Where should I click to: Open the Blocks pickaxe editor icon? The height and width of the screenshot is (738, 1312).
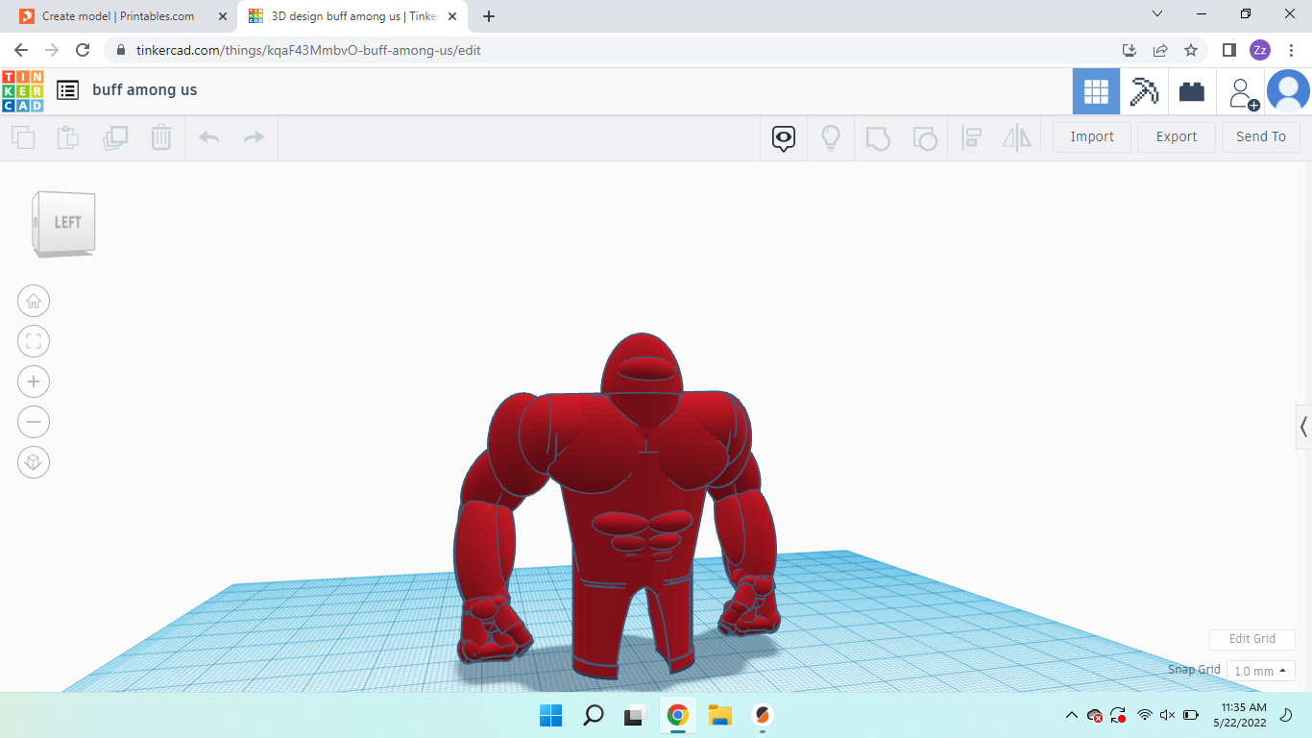(1144, 91)
